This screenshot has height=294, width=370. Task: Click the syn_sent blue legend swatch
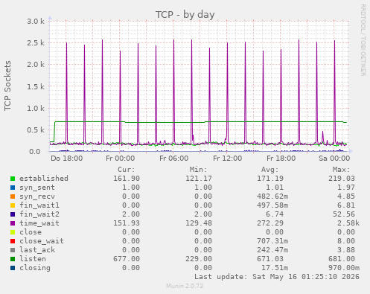pyautogui.click(x=13, y=188)
